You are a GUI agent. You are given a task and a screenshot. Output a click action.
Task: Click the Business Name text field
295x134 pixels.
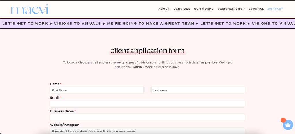[147, 117]
